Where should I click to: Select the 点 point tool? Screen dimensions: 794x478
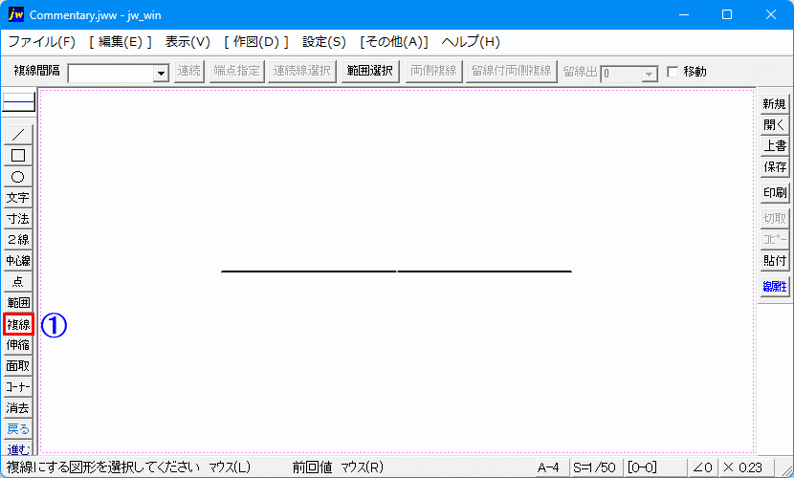[18, 282]
